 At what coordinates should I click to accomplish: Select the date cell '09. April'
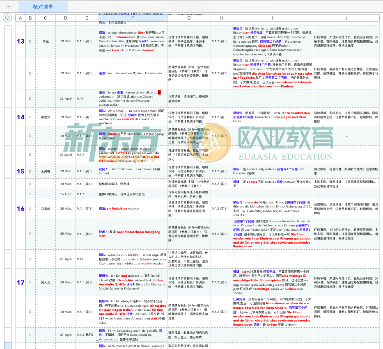pyautogui.click(x=66, y=335)
